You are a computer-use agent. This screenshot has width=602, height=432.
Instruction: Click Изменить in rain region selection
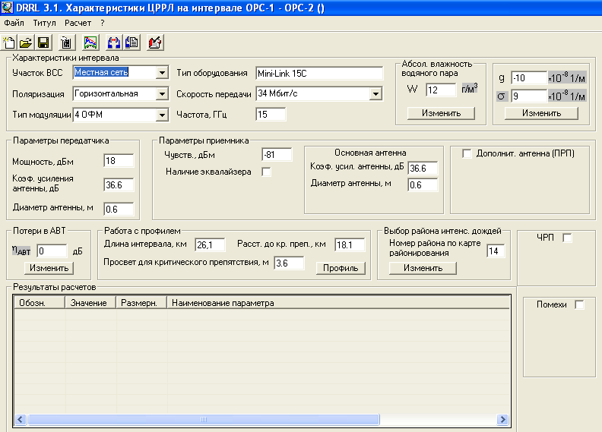(423, 268)
